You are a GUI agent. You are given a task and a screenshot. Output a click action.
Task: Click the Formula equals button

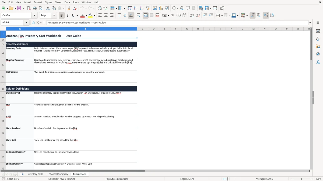pyautogui.click(x=44, y=23)
